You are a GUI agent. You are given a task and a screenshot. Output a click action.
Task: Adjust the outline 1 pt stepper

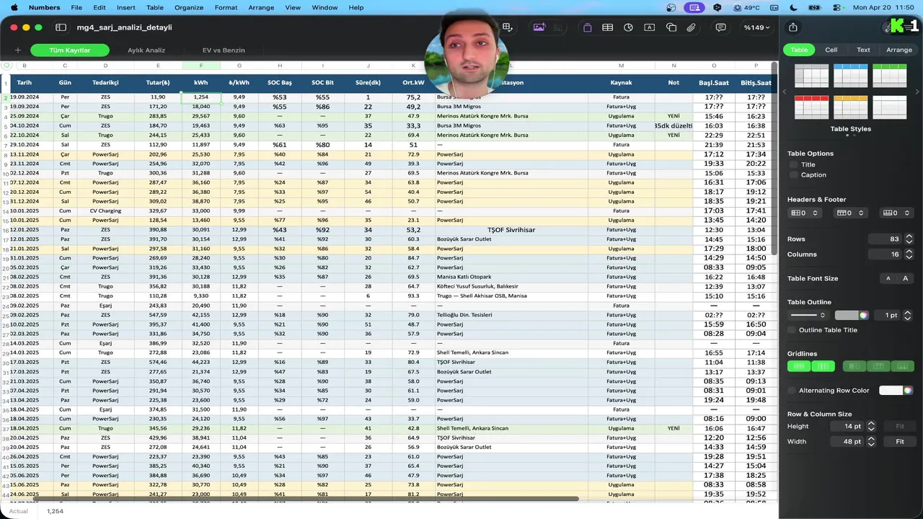tap(908, 315)
